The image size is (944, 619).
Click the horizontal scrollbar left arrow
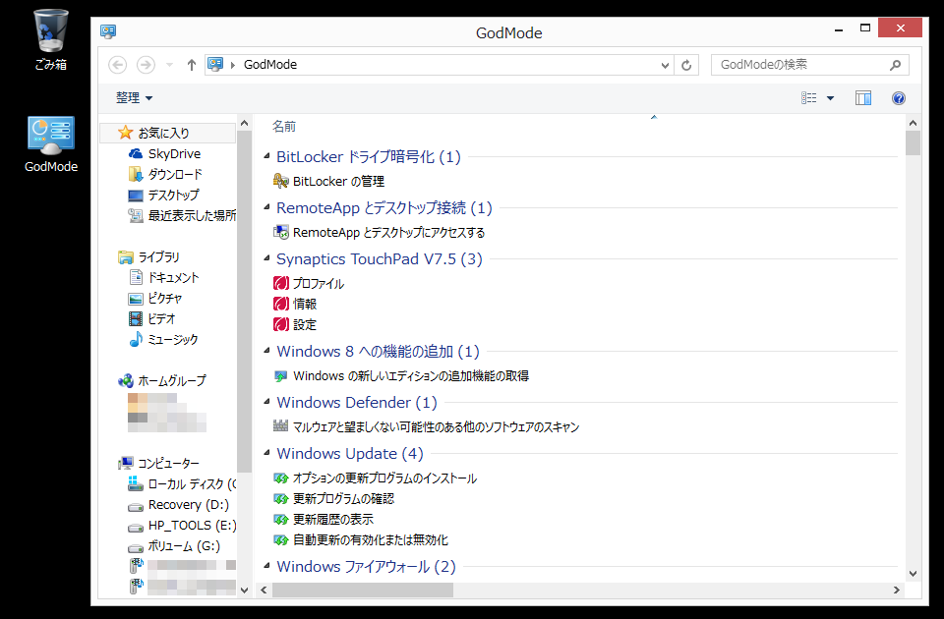click(x=264, y=591)
